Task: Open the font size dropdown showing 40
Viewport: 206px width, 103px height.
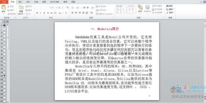Action: 54,8
